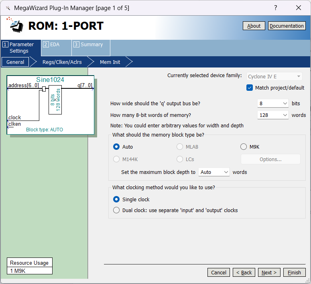Open the memory words count dropdown
Image resolution: width=311 pixels, height=284 pixels.
(x=273, y=115)
